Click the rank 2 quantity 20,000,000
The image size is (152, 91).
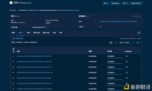point(92,62)
